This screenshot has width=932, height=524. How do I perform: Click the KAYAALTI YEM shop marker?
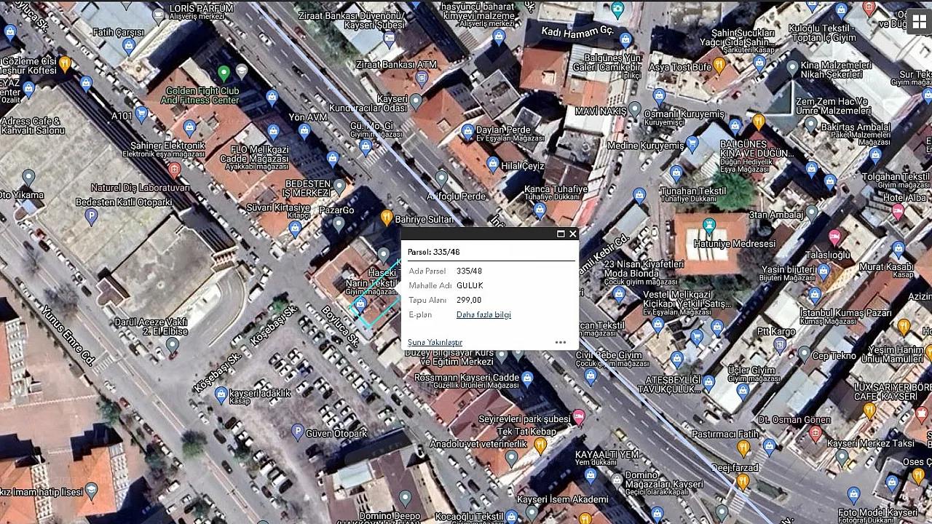591,475
